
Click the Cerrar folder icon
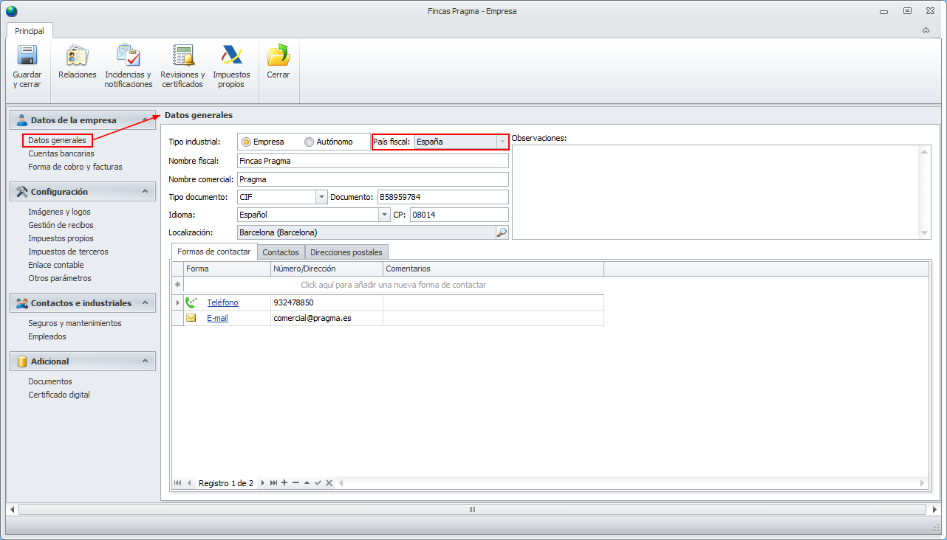(278, 55)
